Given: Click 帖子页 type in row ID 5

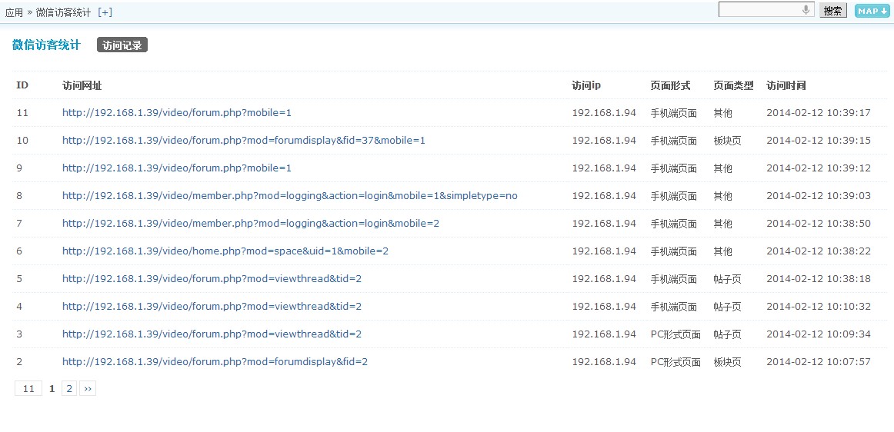Looking at the screenshot, I should (x=728, y=279).
